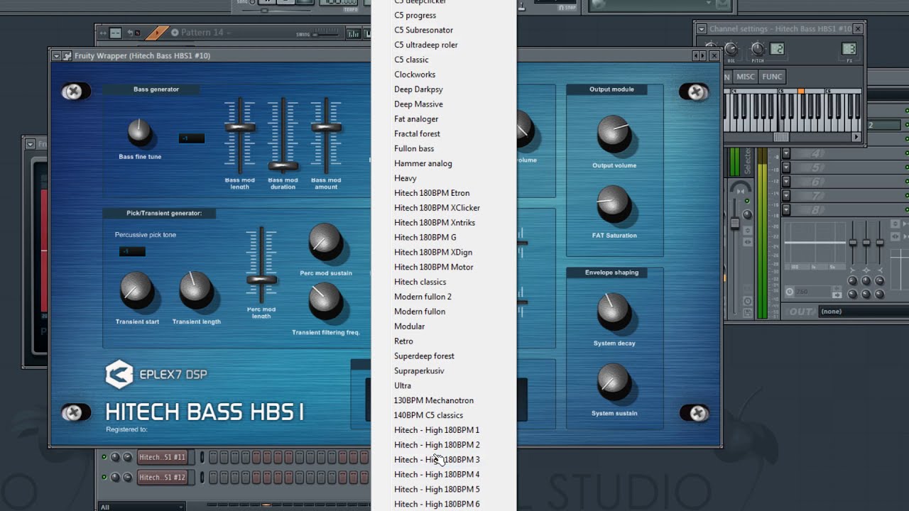Toggle effect slot 8 enable LED

click(906, 210)
